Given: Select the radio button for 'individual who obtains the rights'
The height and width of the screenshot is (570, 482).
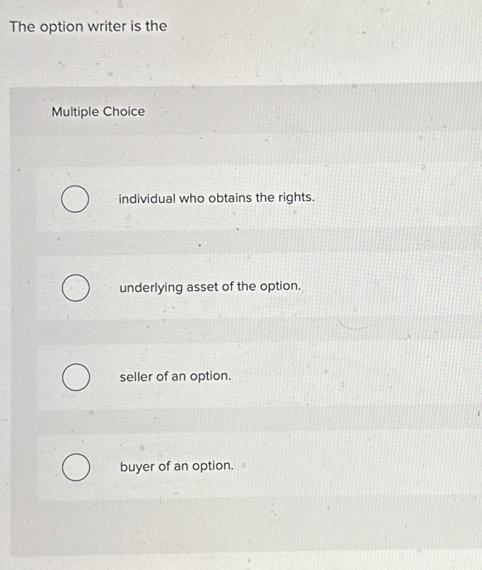Looking at the screenshot, I should (75, 198).
